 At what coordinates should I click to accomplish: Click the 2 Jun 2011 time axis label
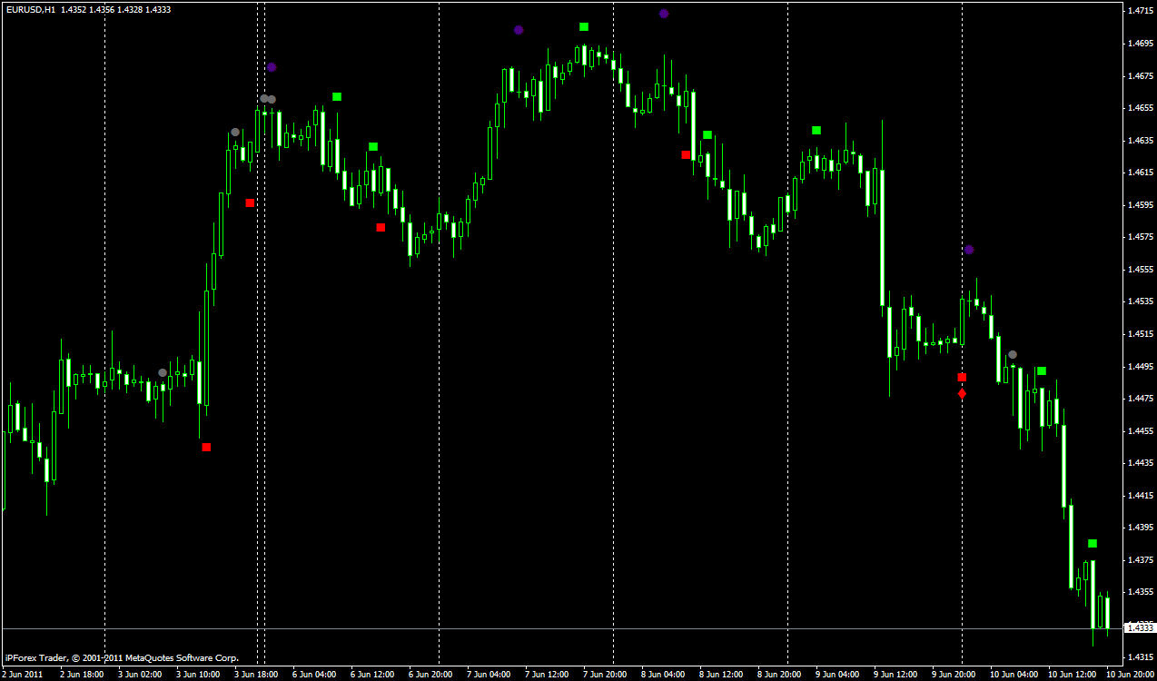coord(23,675)
